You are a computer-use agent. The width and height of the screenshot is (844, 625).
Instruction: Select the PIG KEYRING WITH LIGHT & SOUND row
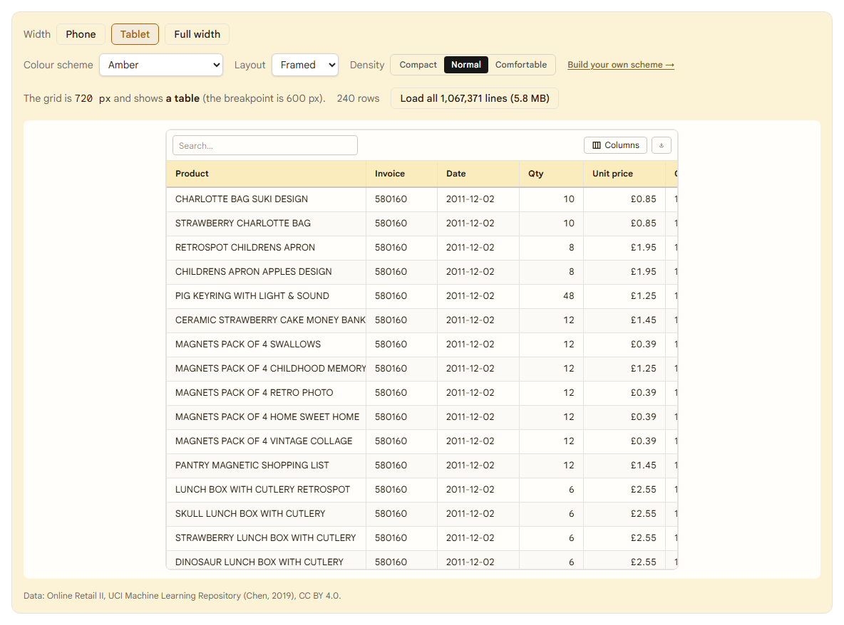click(422, 296)
